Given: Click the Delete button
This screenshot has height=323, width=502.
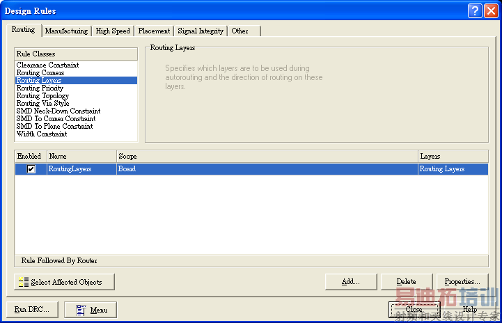Looking at the screenshot, I should click(407, 282).
